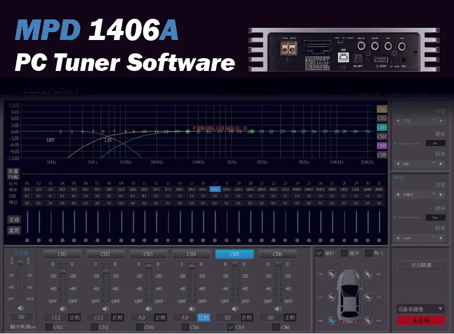Click the 重置 reset button
This screenshot has height=334, width=454.
click(14, 230)
